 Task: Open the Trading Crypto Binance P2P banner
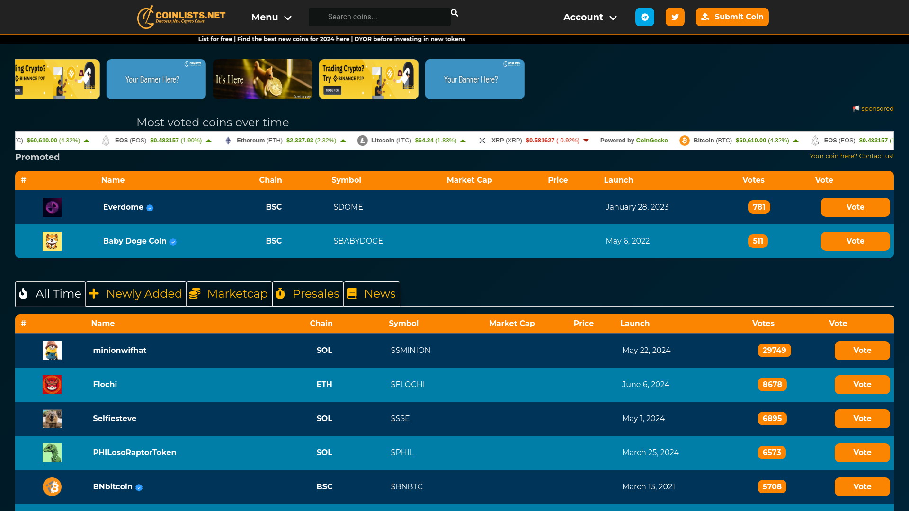368,79
